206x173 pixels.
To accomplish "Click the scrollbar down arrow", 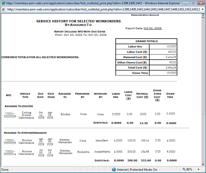I will [x=203, y=164].
